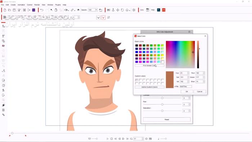Click the Hue slider in SVG Color Adjustment
Image resolution: width=252 pixels, height=142 pixels.
(x=162, y=105)
